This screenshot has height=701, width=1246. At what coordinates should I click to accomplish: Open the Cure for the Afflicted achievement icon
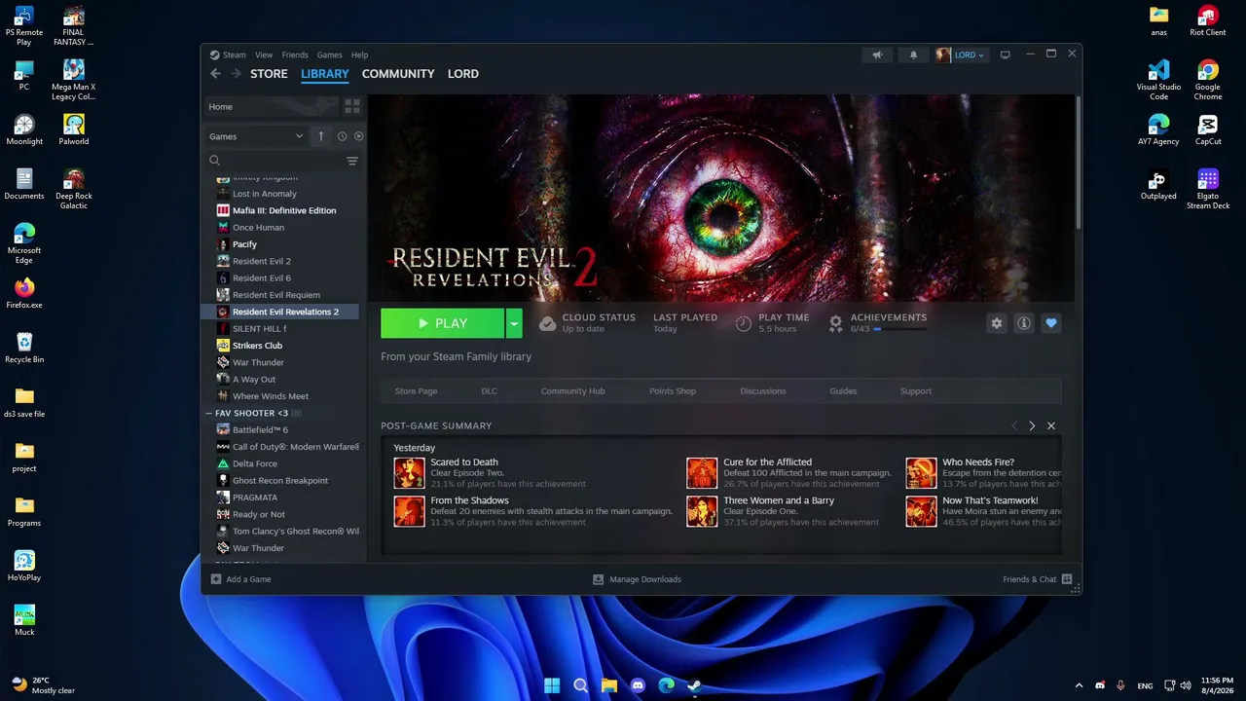click(x=702, y=472)
